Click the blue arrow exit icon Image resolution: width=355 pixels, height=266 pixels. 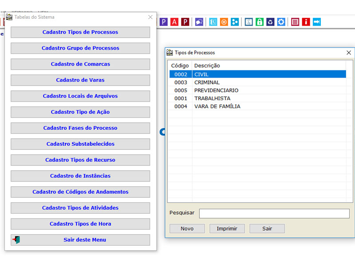[x=316, y=22]
